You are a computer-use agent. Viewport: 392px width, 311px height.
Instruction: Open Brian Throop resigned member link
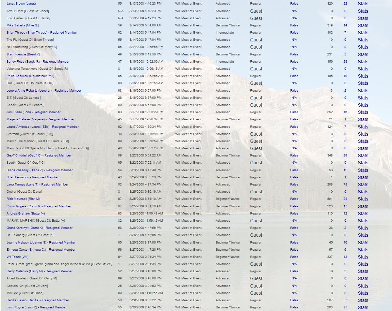click(41, 33)
